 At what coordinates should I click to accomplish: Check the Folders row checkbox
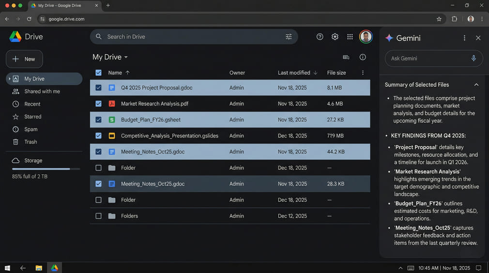98,216
